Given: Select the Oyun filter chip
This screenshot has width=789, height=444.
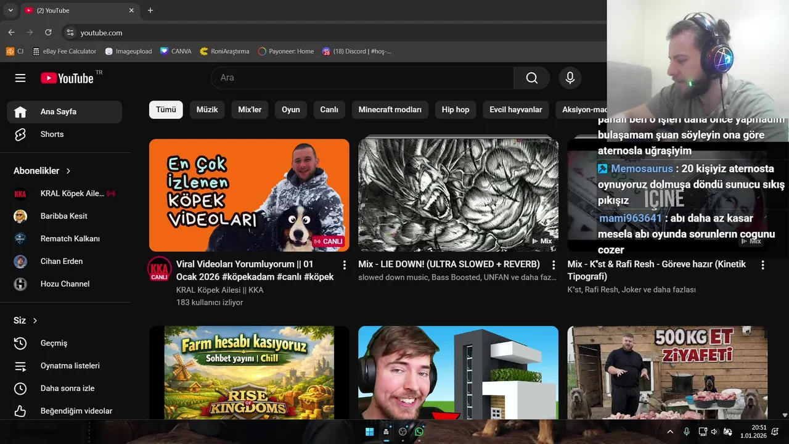Looking at the screenshot, I should [291, 110].
